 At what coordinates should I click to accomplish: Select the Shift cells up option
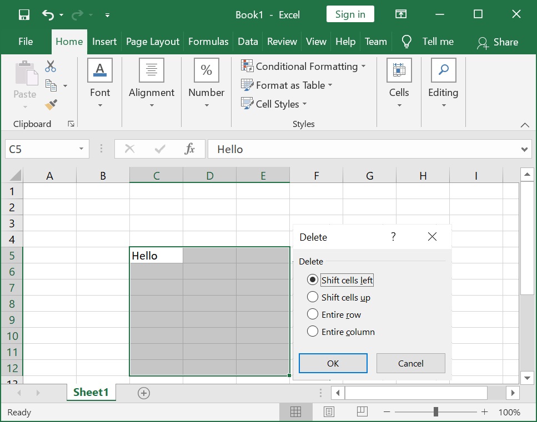coord(339,297)
